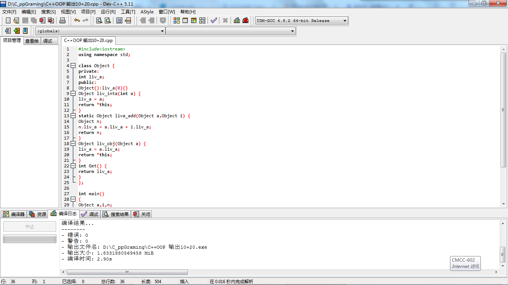
Task: Click the green-plus Toggle bookmark icon
Action: (16, 31)
